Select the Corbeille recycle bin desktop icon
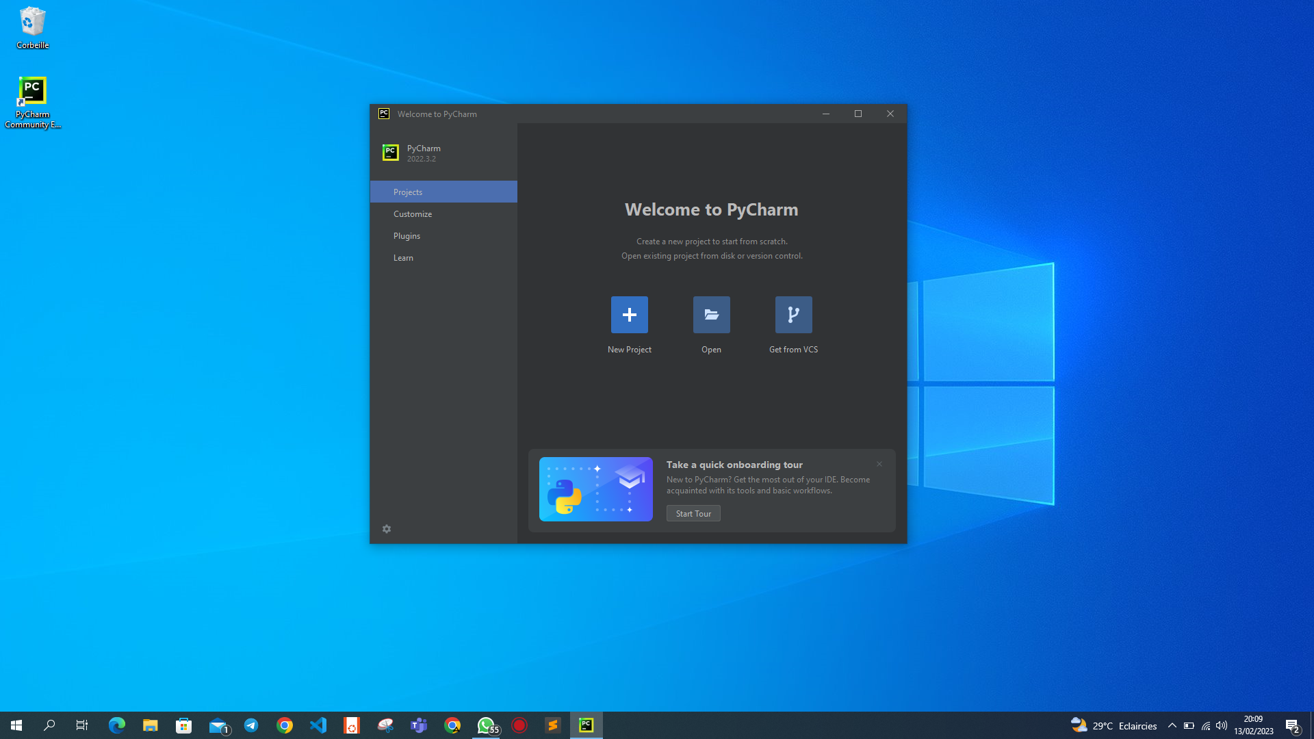The width and height of the screenshot is (1314, 739). click(x=32, y=28)
